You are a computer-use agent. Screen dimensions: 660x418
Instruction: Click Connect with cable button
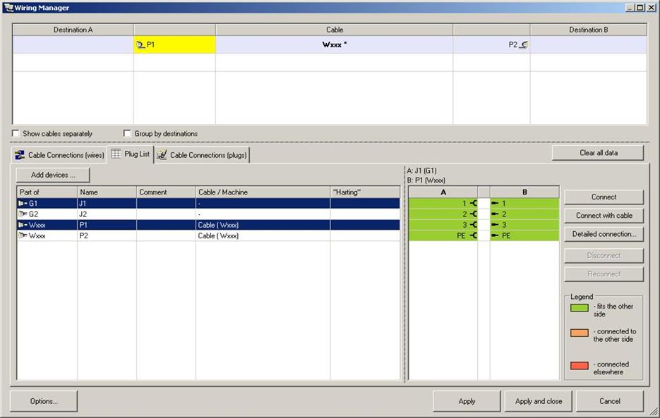click(604, 215)
